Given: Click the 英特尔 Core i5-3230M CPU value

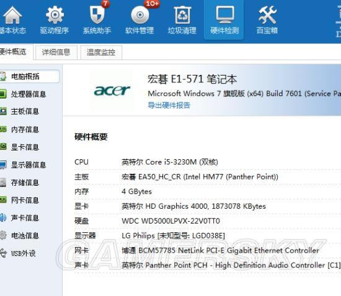Looking at the screenshot, I should pos(170,162).
